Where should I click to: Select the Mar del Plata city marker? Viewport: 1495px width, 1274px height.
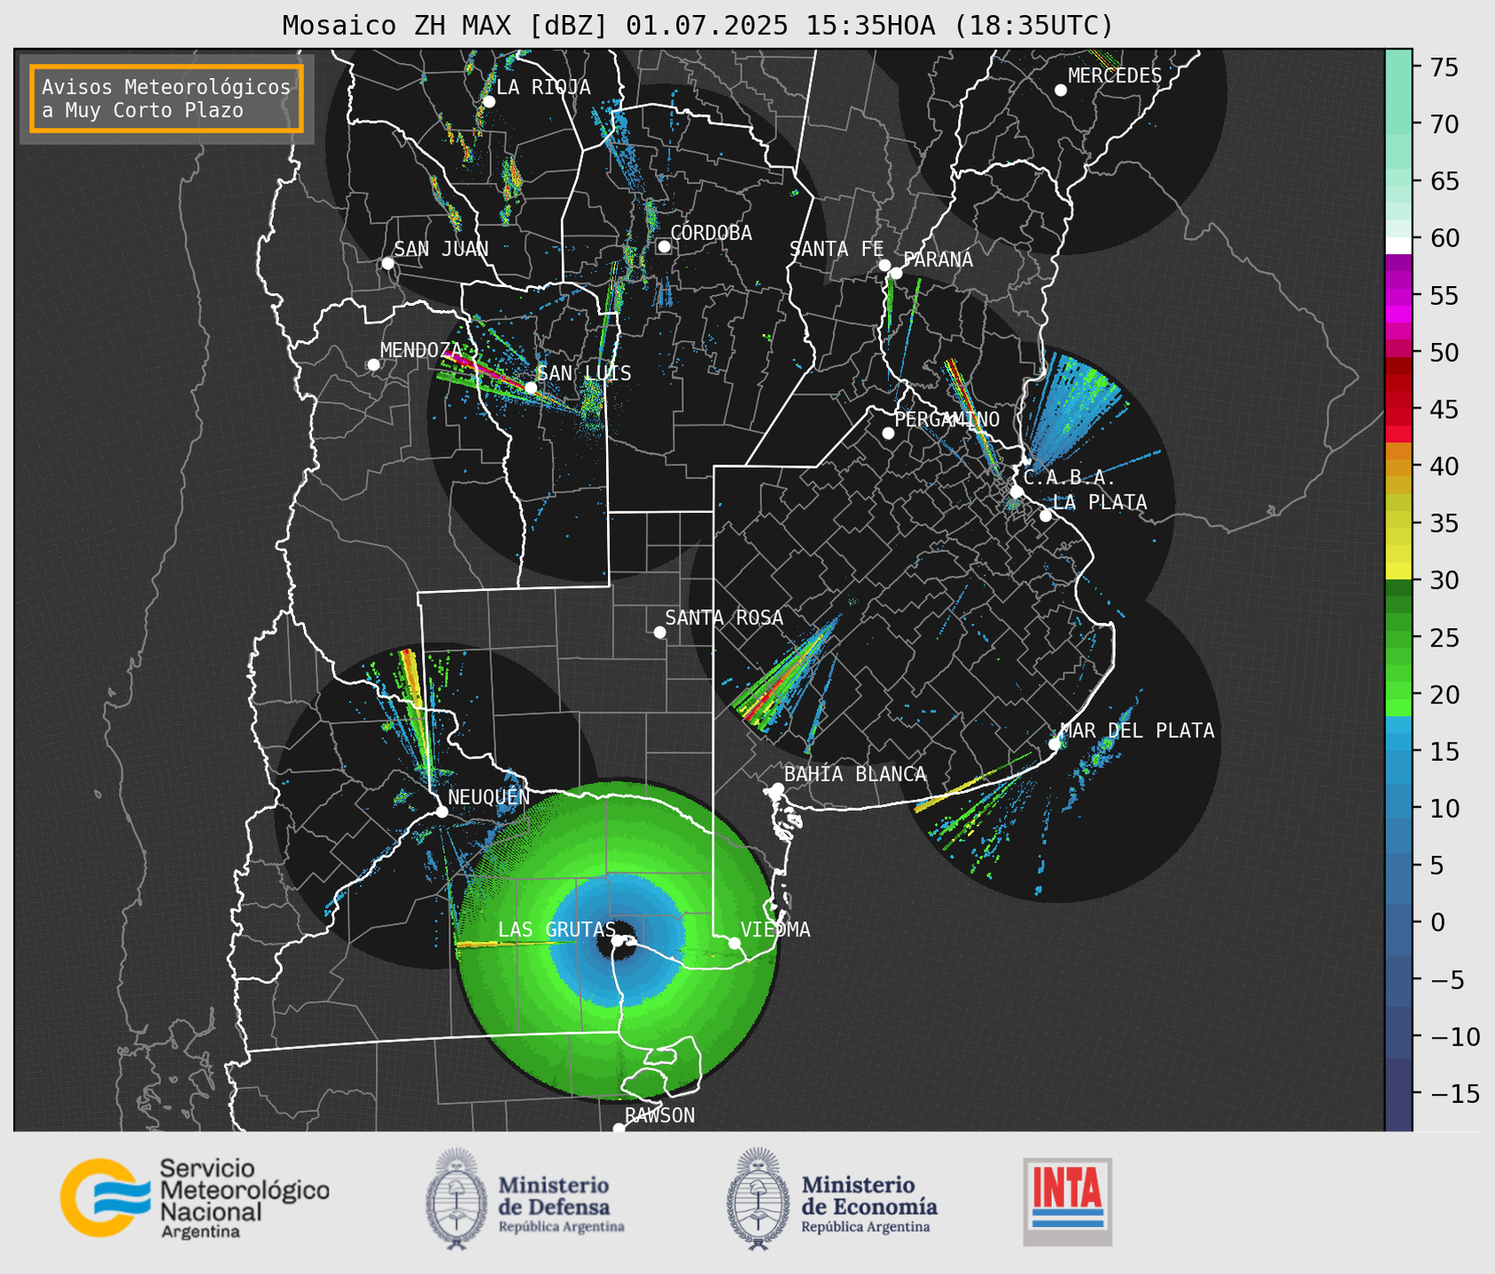pyautogui.click(x=1054, y=744)
